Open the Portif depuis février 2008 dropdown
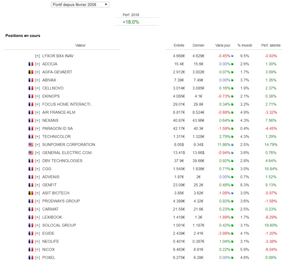This screenshot has width=283, height=261. click(x=80, y=4)
